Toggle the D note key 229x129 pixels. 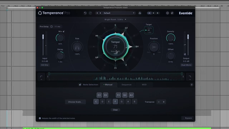[x=102, y=101]
